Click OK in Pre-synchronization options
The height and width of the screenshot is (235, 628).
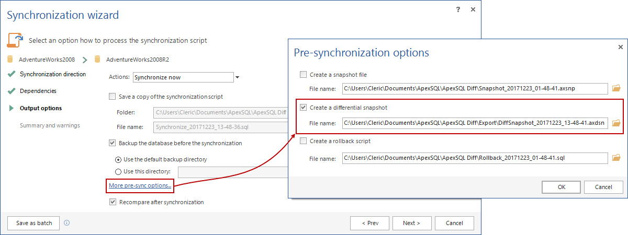click(561, 187)
